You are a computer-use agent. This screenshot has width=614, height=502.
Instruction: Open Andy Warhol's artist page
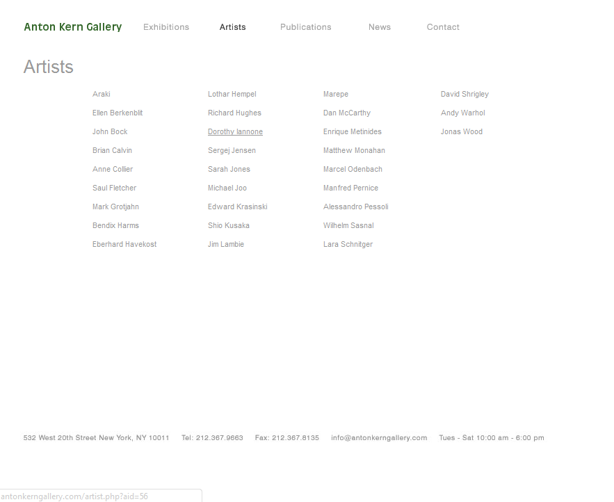462,113
